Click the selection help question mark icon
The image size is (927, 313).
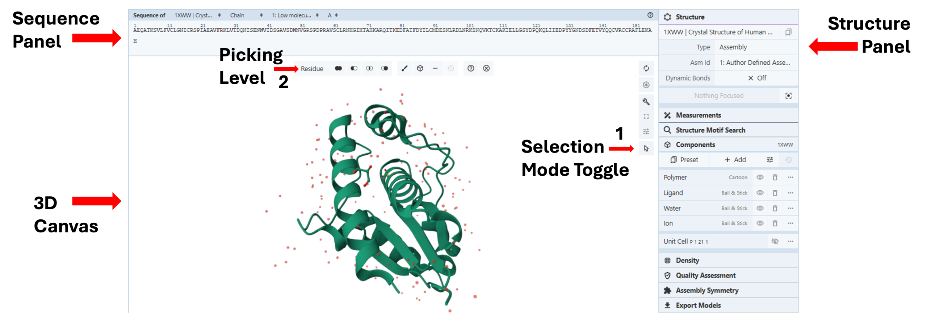pos(470,68)
